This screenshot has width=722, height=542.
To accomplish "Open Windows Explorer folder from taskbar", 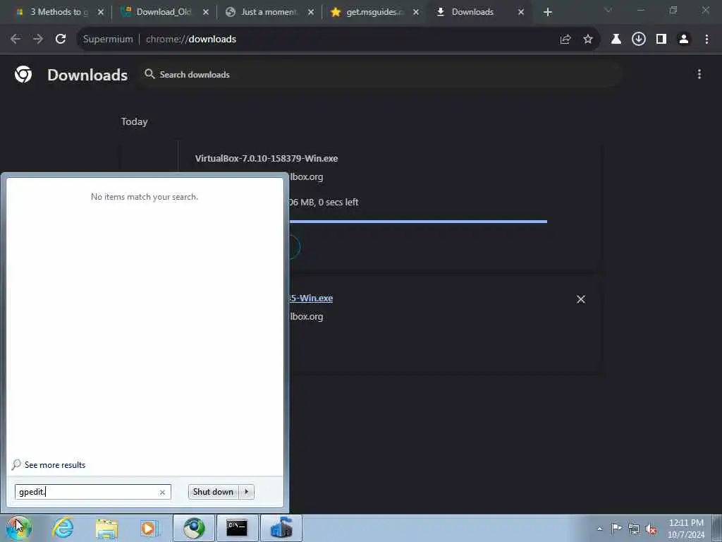I will [107, 528].
